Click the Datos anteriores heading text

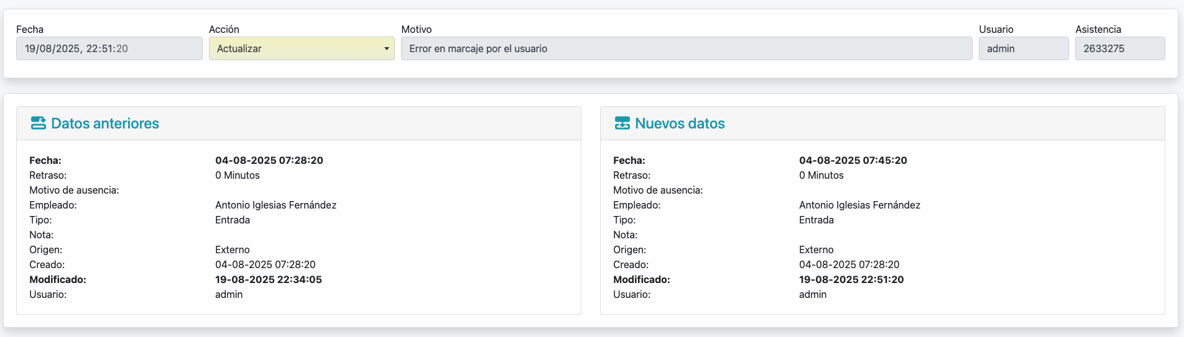(105, 124)
